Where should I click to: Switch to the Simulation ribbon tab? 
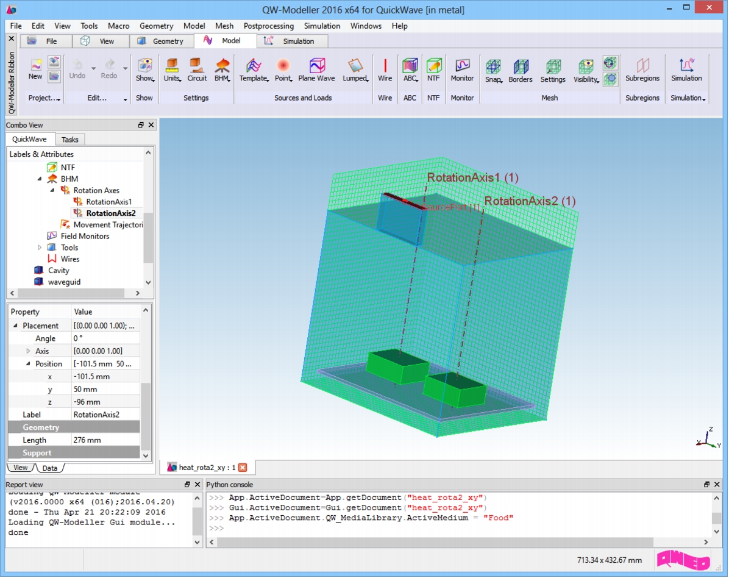click(x=293, y=41)
